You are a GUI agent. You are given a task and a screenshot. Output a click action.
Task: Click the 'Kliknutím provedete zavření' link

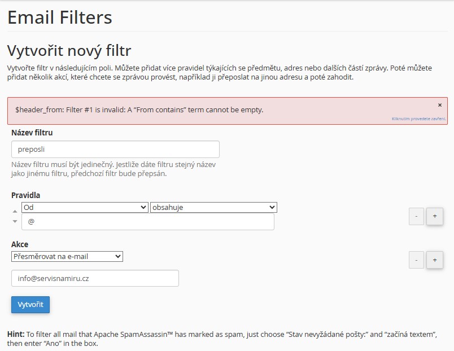[418, 119]
